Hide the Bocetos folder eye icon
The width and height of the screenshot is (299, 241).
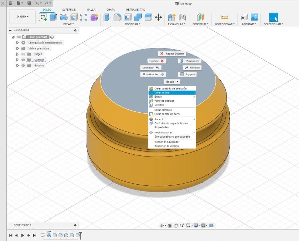point(23,66)
